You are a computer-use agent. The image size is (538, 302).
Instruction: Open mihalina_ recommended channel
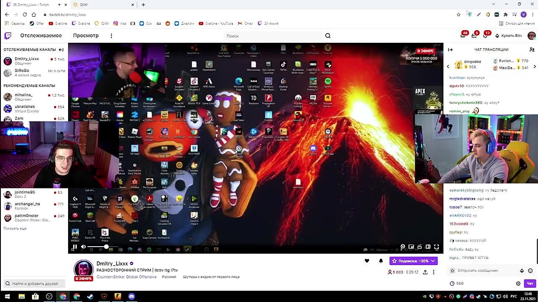pos(34,97)
